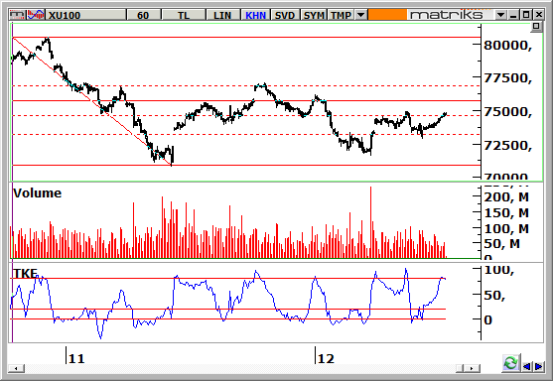Image resolution: width=553 pixels, height=381 pixels.
Task: Click the XU100 symbol field
Action: (x=86, y=15)
